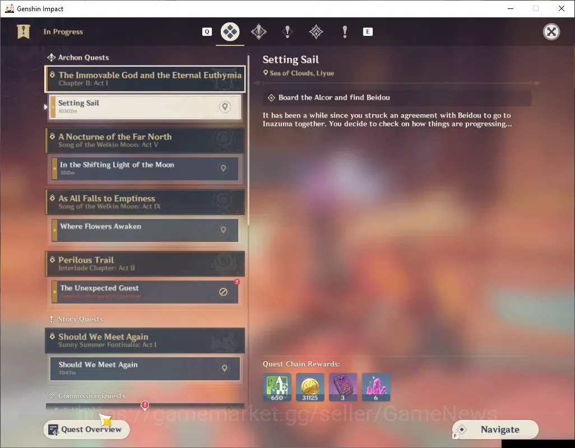Screen dimensions: 575x448
Task: Open the Quest Overview button
Action: coord(86,430)
